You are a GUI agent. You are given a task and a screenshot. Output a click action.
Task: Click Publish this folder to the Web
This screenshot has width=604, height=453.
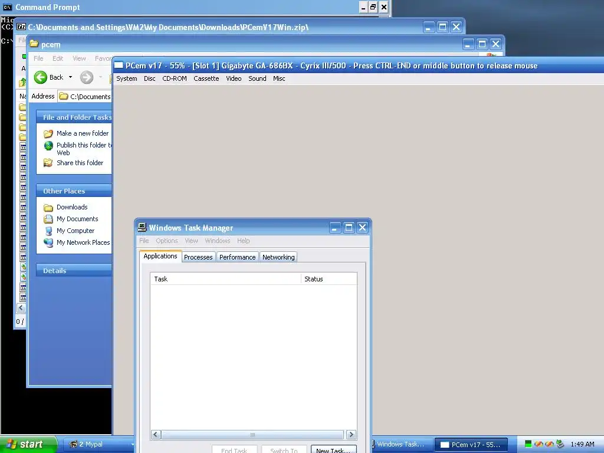pyautogui.click(x=84, y=149)
